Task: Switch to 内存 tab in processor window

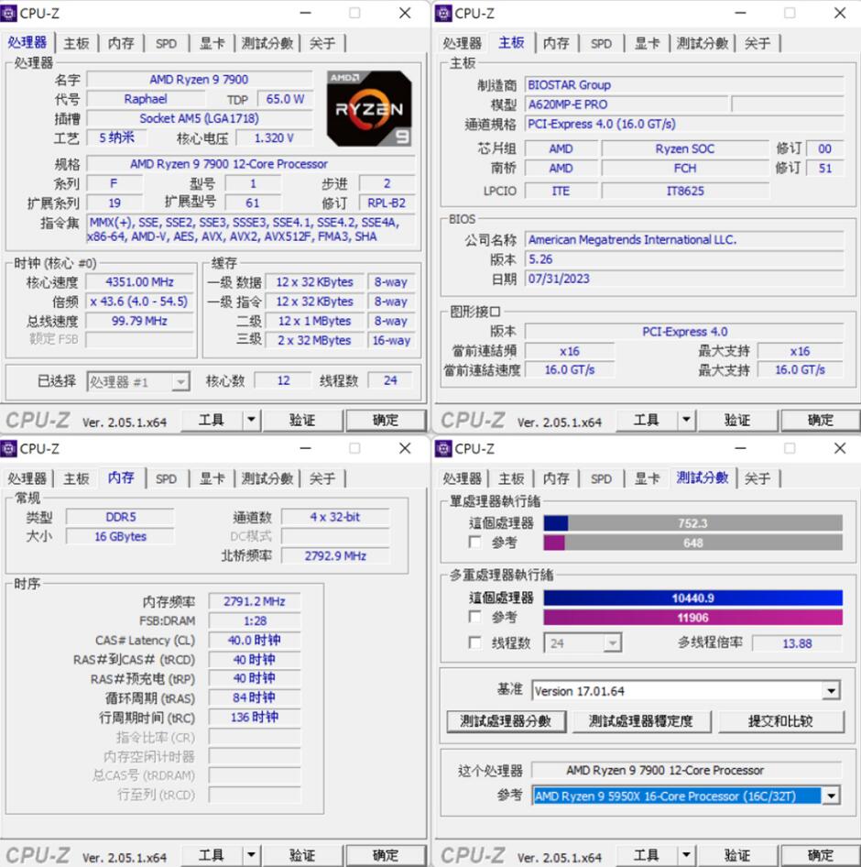Action: (121, 43)
